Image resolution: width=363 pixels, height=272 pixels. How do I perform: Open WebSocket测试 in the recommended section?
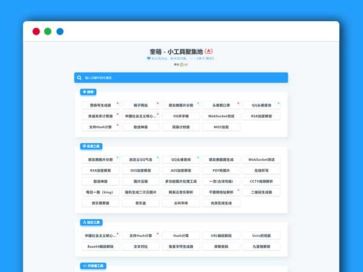(x=221, y=115)
